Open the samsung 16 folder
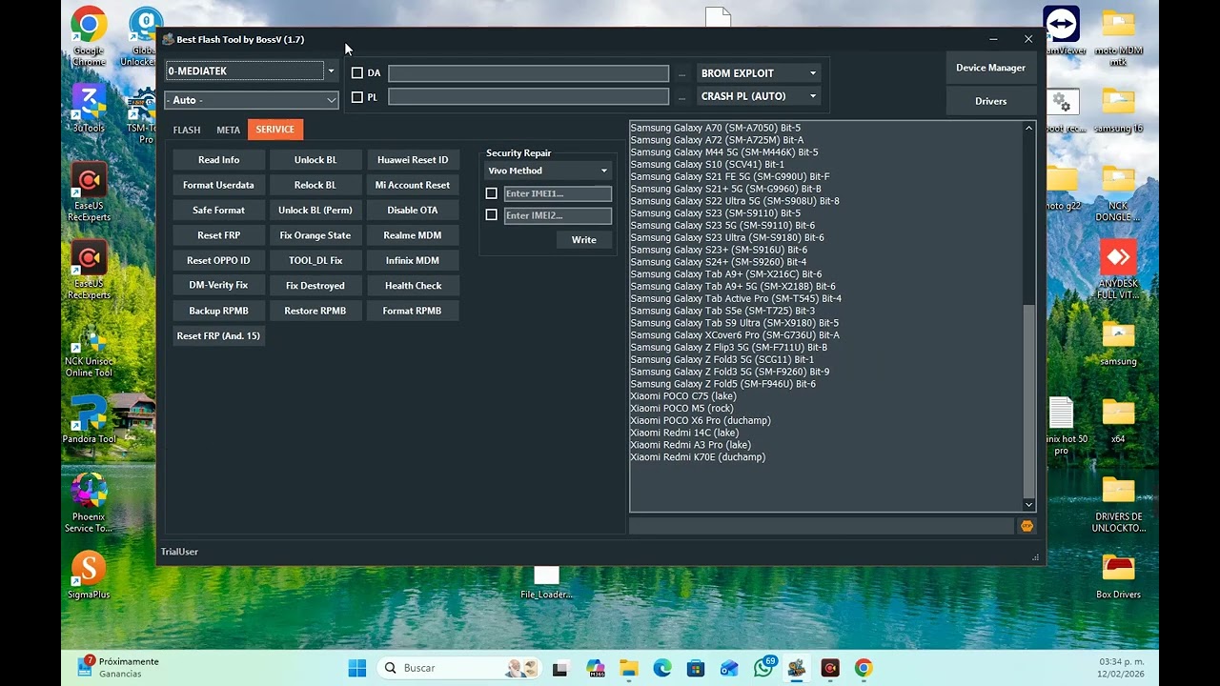 coord(1118,110)
